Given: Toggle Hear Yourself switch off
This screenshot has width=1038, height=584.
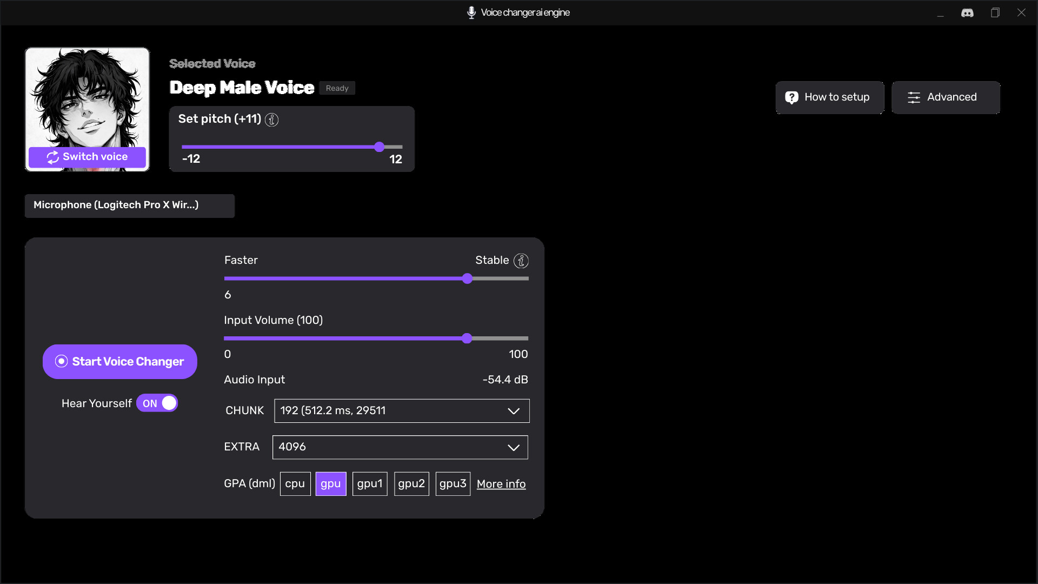Looking at the screenshot, I should [x=157, y=403].
